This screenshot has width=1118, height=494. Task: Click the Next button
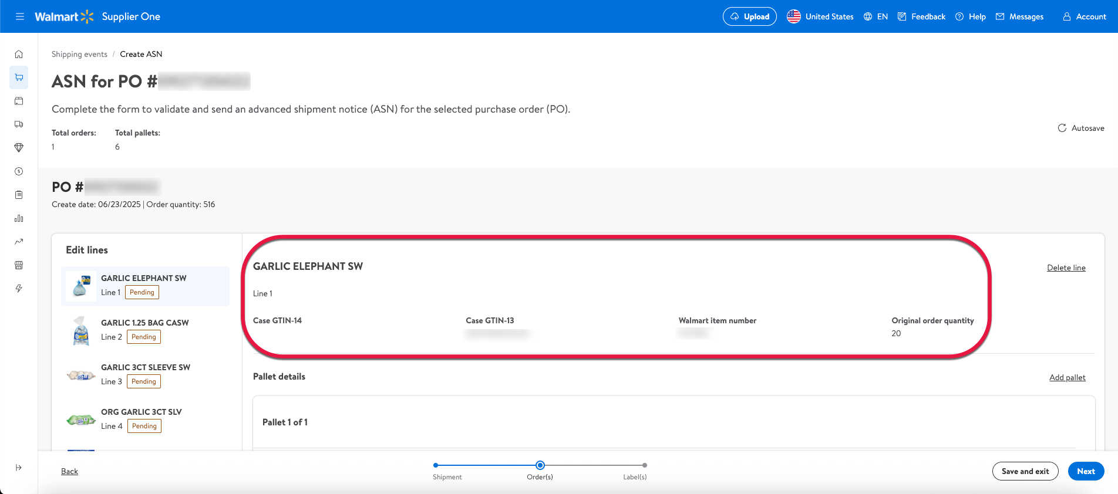pos(1086,471)
